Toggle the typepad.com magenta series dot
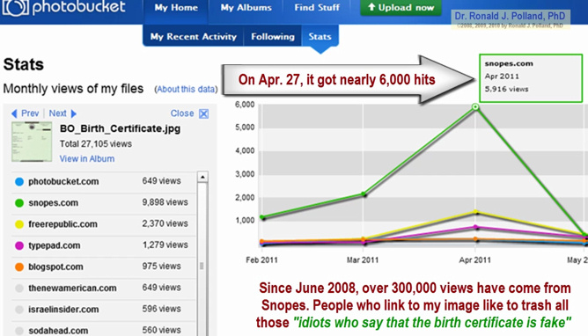Screen dimensions: 588x336 click(19, 245)
